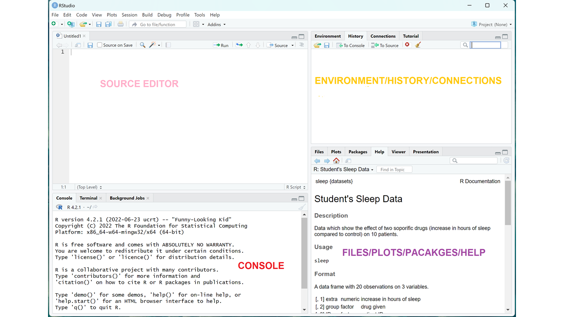
Task: Open the R Script file type selector
Action: 296,187
